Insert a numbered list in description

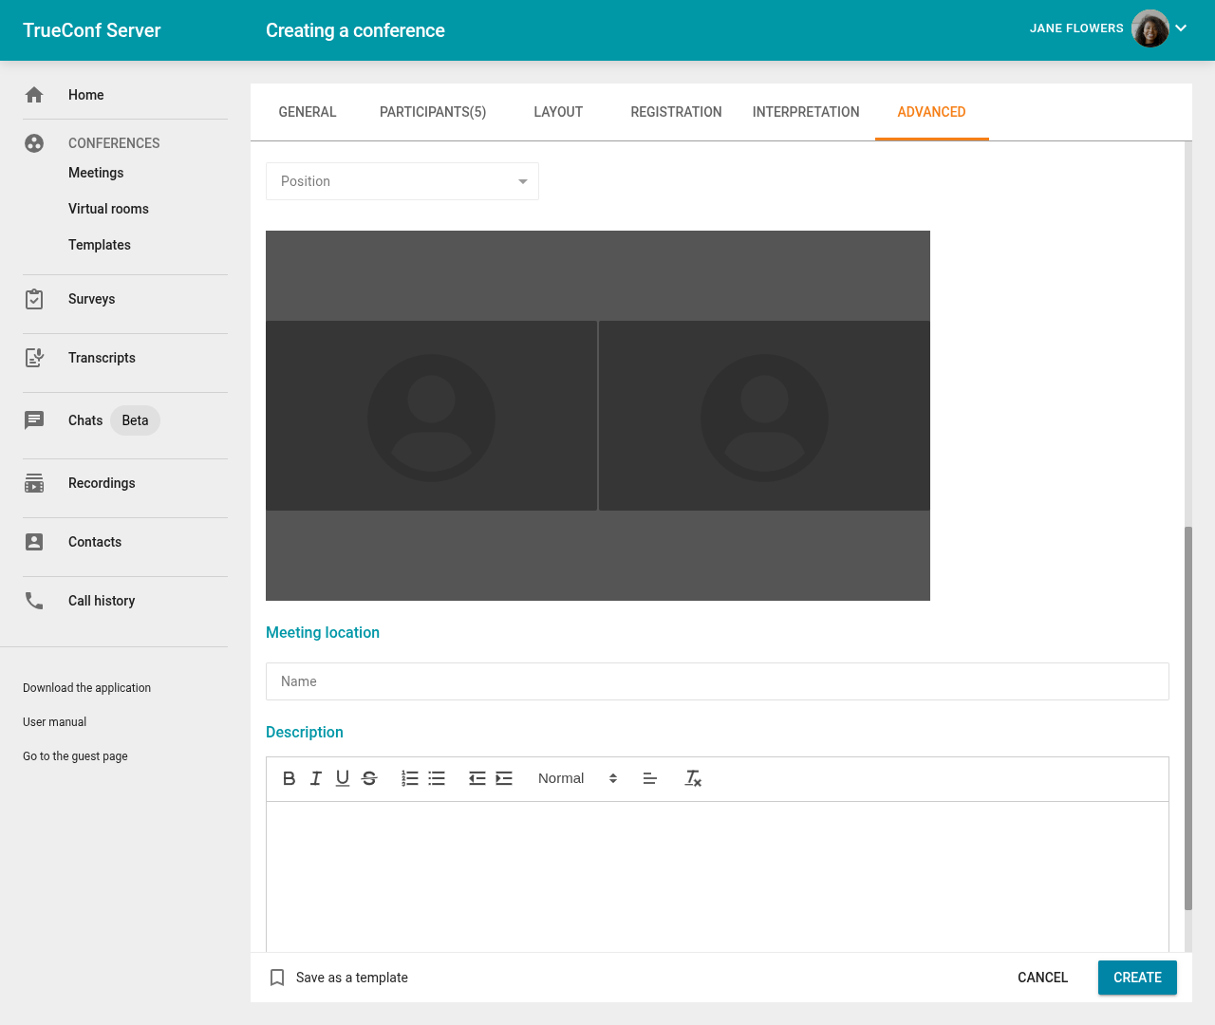[x=410, y=778]
